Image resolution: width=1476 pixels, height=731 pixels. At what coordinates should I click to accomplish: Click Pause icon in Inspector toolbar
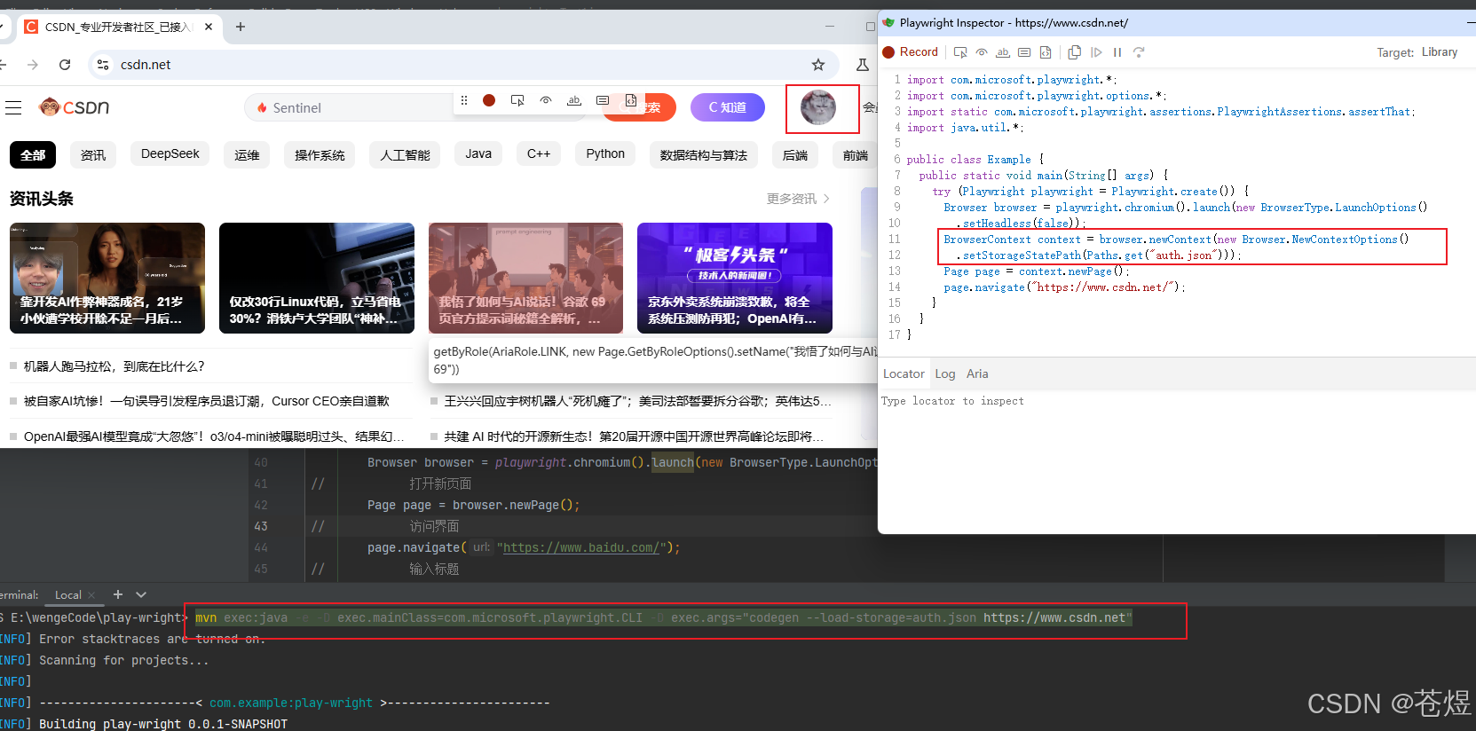click(1117, 52)
